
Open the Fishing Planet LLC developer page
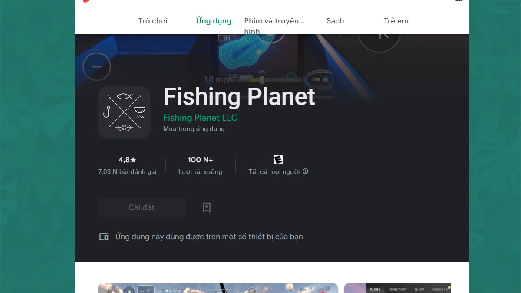pyautogui.click(x=200, y=118)
